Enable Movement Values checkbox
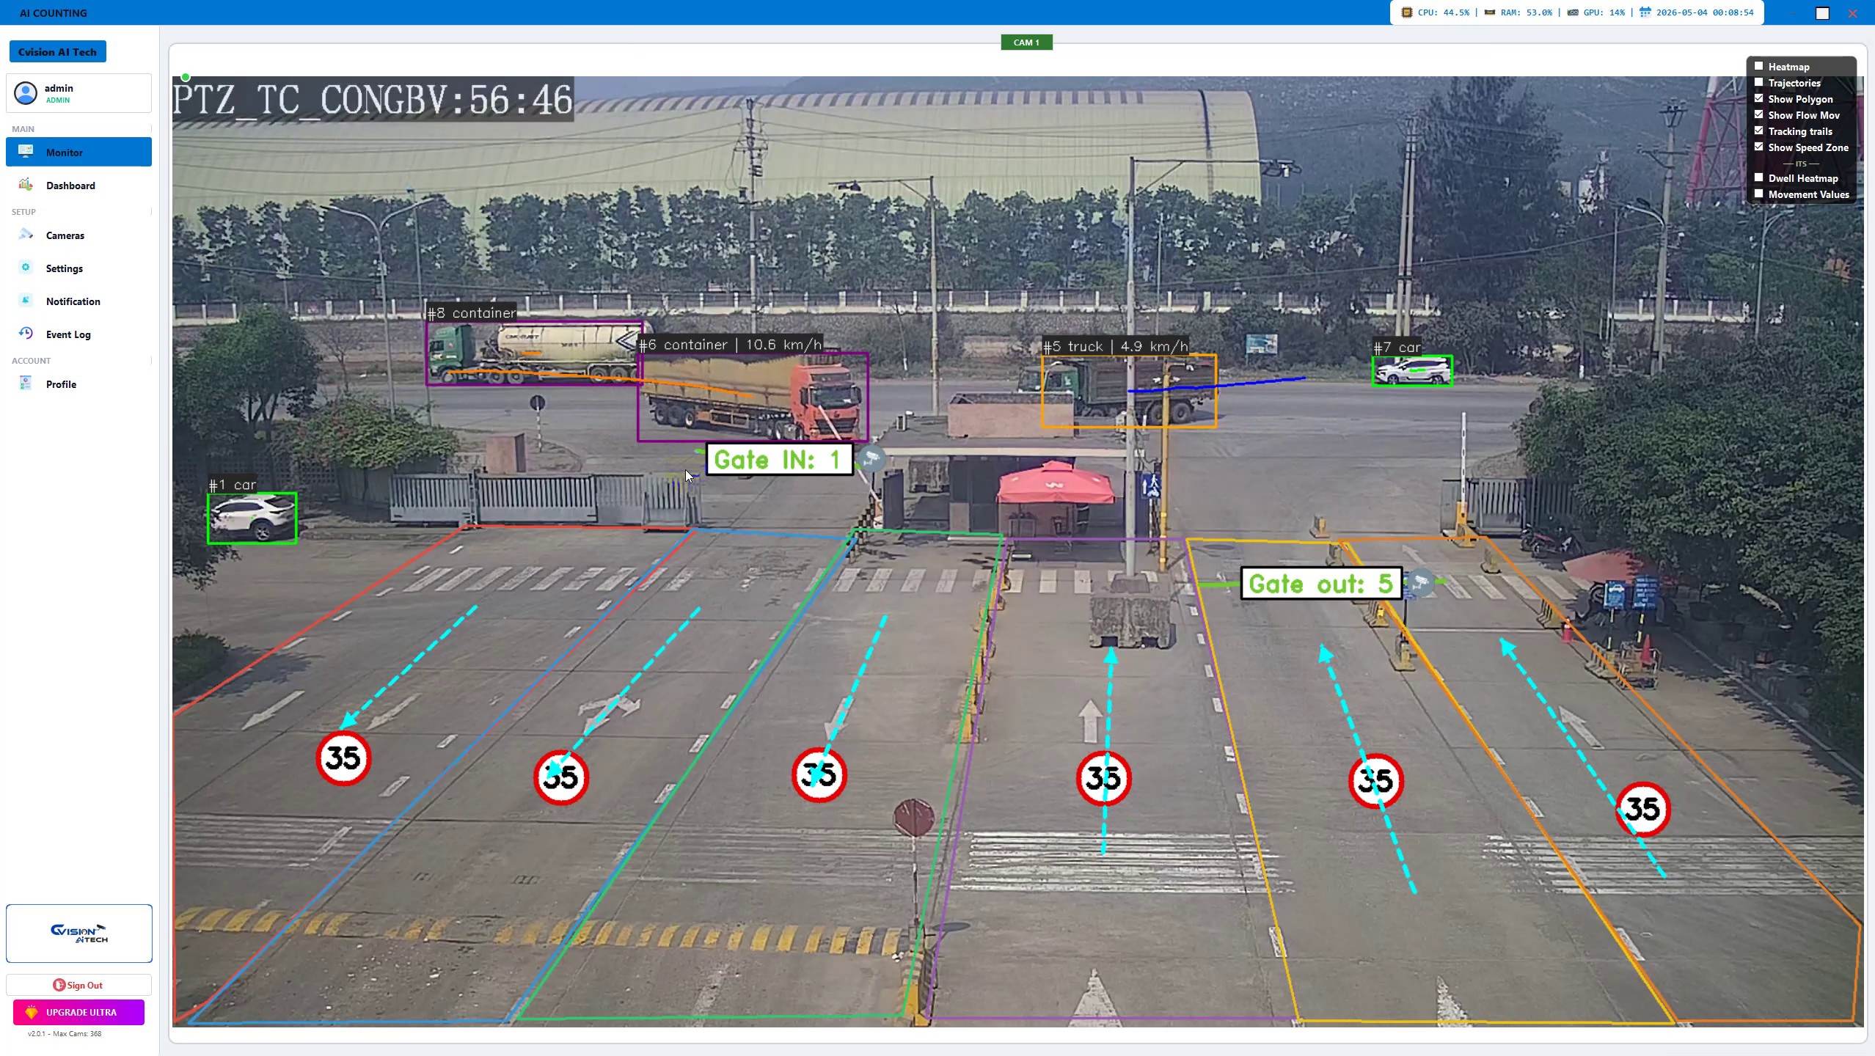1875x1056 pixels. (1758, 194)
